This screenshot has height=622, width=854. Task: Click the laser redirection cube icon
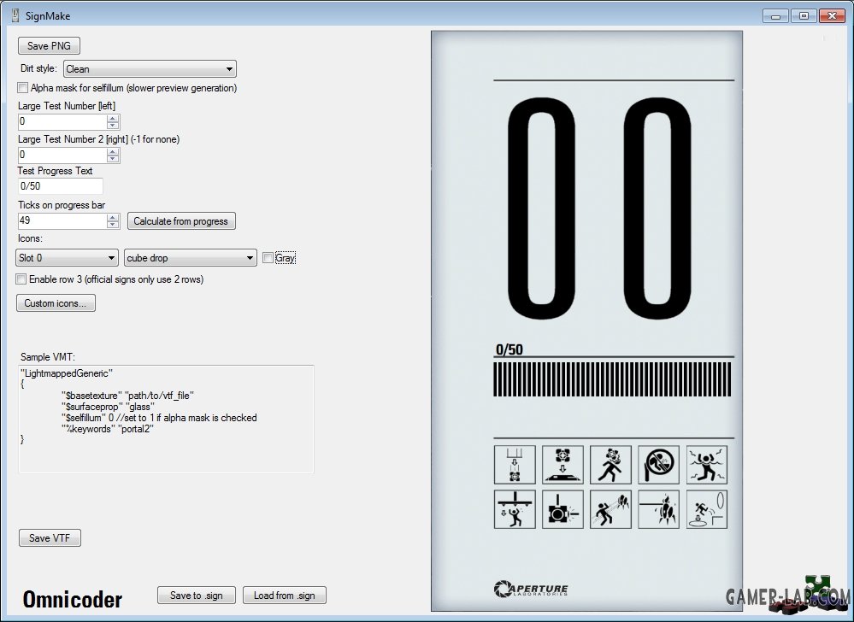pyautogui.click(x=562, y=509)
